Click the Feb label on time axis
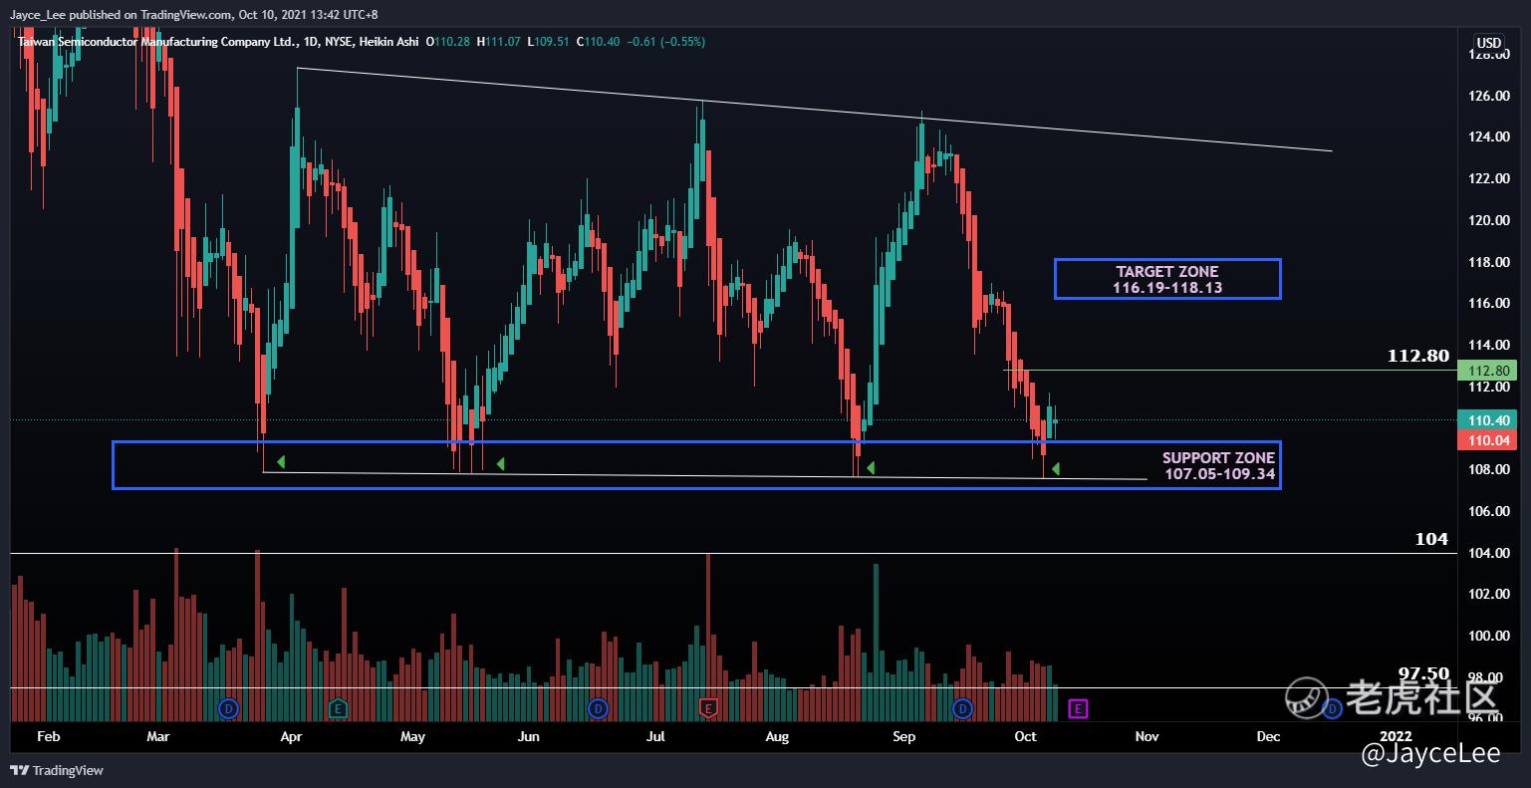The image size is (1531, 788). point(48,736)
